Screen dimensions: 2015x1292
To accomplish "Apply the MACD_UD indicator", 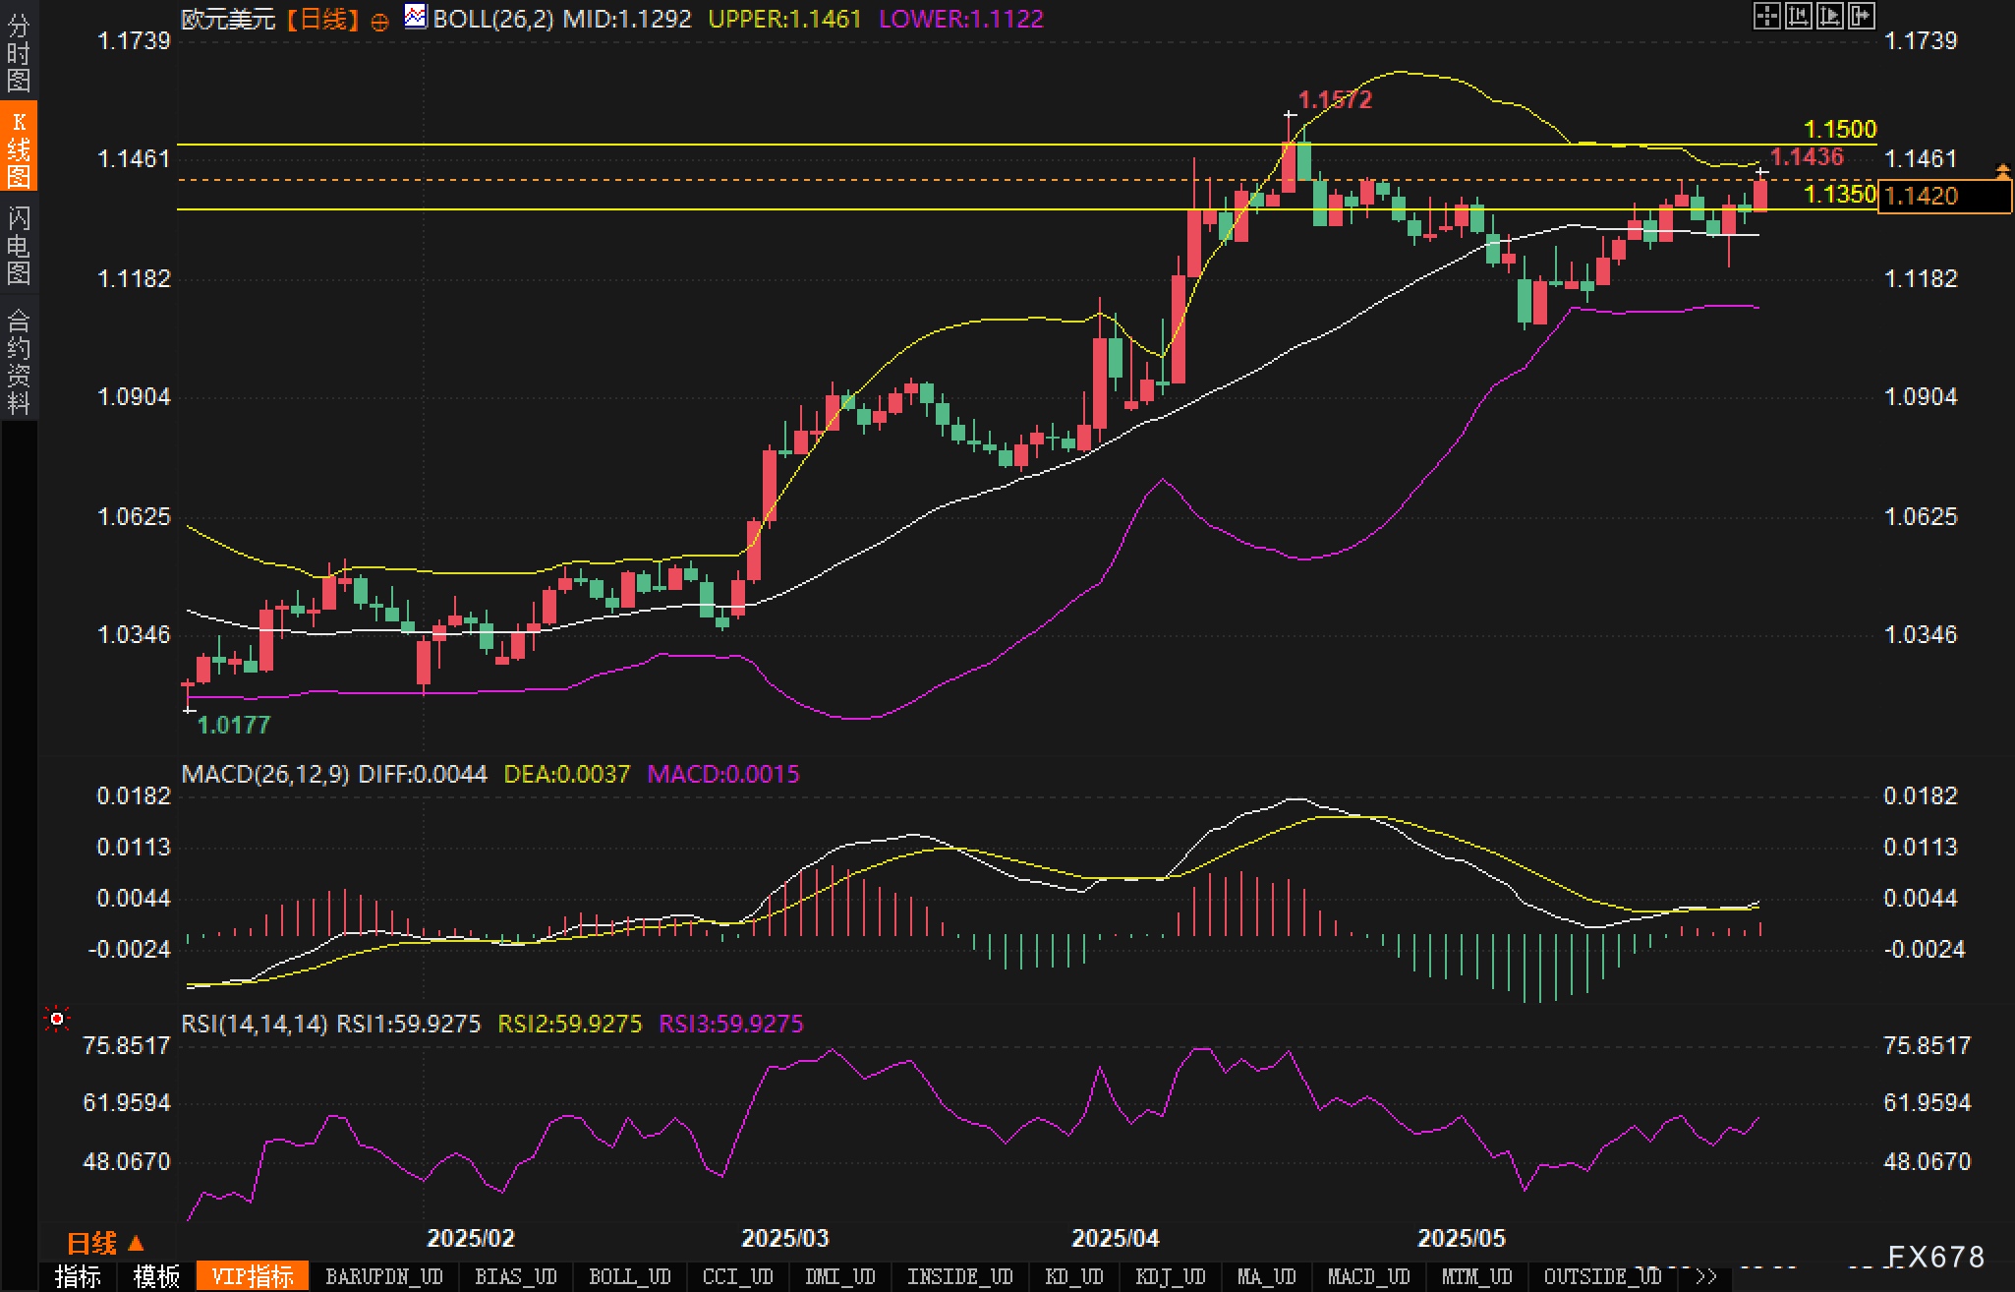I will (1368, 1277).
